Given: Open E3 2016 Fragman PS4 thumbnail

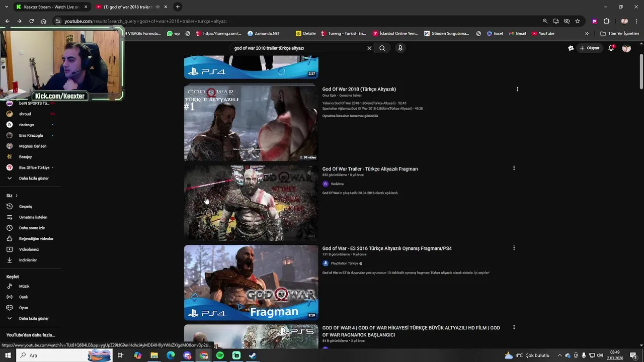Looking at the screenshot, I should (251, 283).
